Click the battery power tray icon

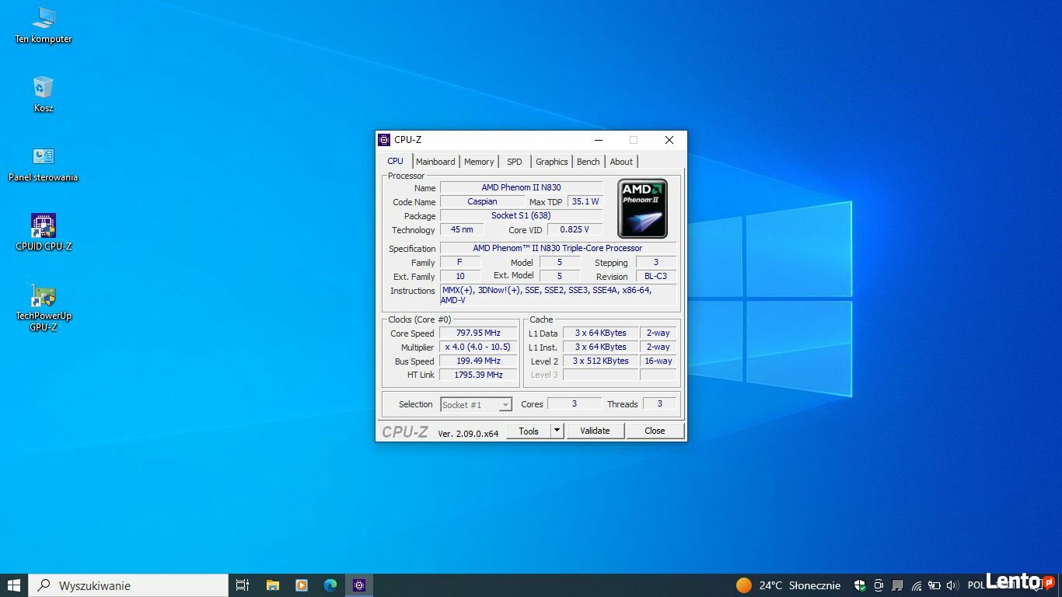pyautogui.click(x=934, y=585)
